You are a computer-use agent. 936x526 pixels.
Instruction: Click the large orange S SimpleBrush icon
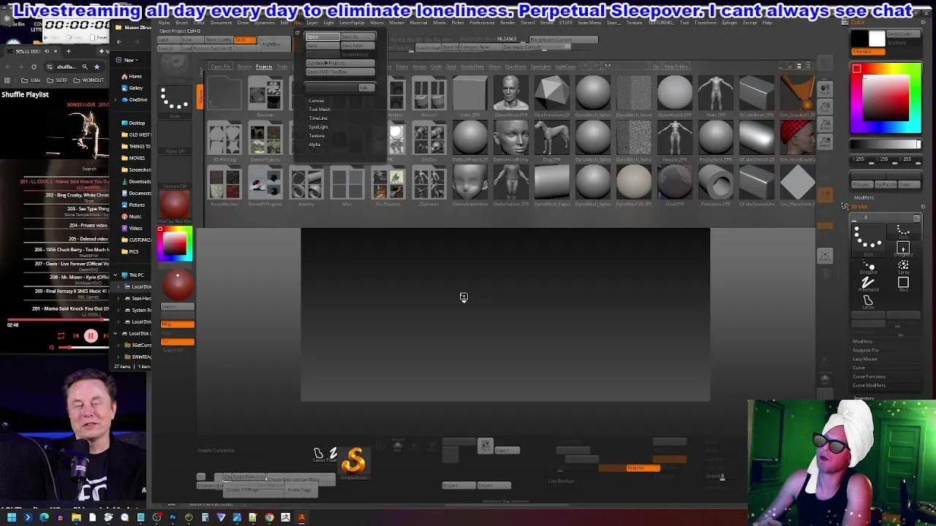(354, 462)
